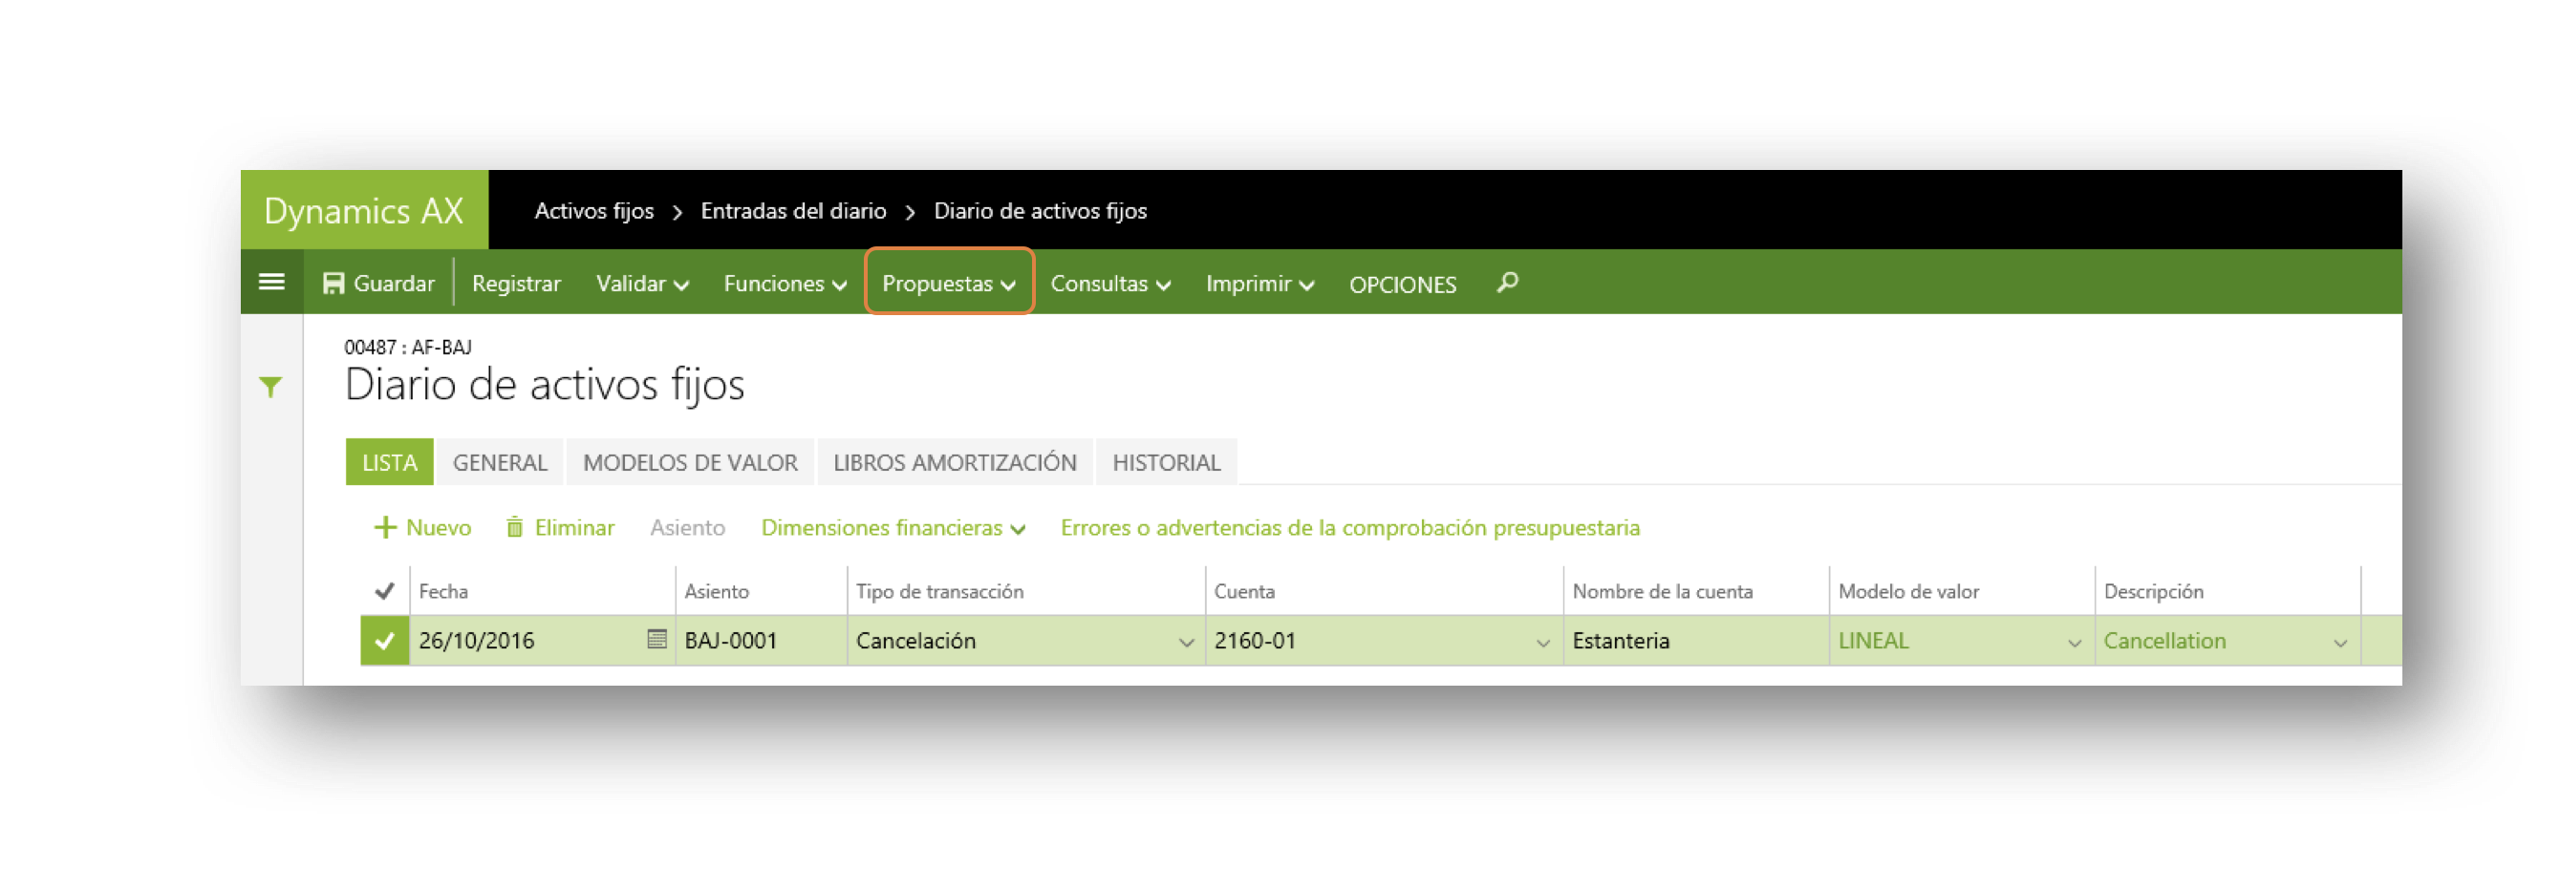The width and height of the screenshot is (2561, 869).
Task: Expand the Imprimir dropdown menu
Action: point(1259,284)
